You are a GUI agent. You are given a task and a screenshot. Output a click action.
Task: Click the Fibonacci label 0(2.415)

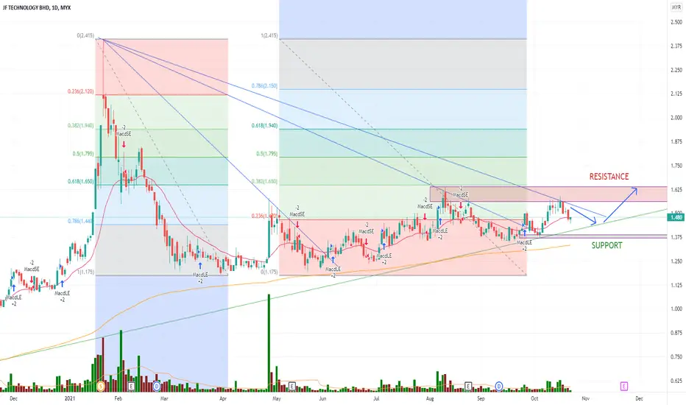point(85,35)
